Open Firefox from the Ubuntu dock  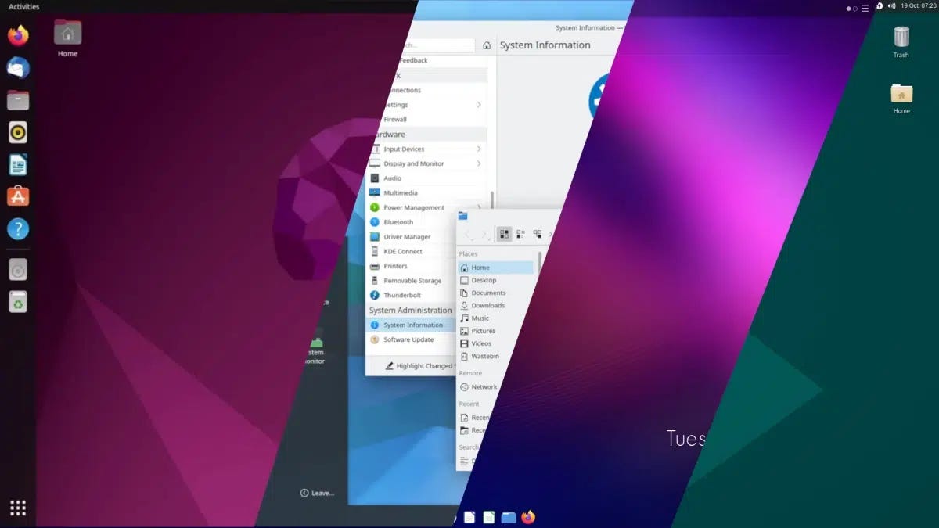click(18, 36)
